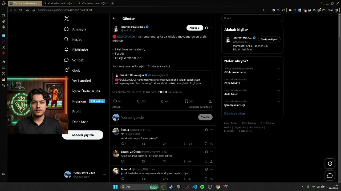Image resolution: width=341 pixels, height=191 pixels.
Task: Open the Alıntıları görüntüle link
Action: (201, 107)
